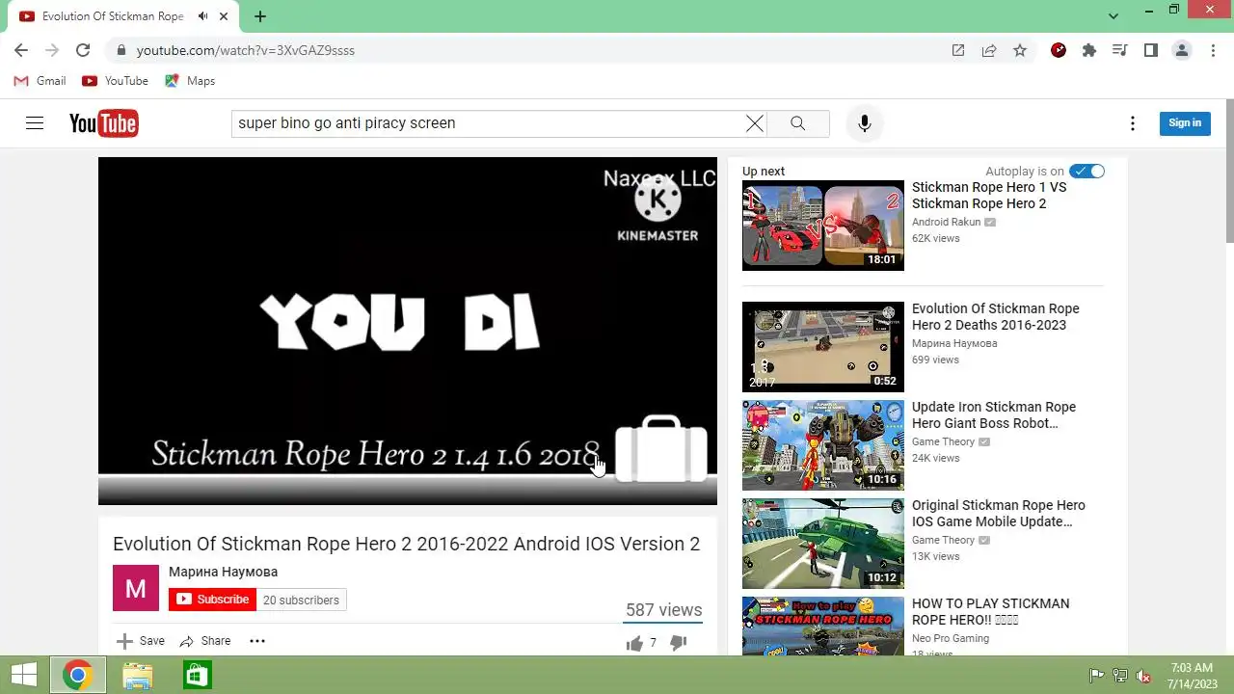Screen dimensions: 1234x694
Task: Share this video
Action: point(205,641)
